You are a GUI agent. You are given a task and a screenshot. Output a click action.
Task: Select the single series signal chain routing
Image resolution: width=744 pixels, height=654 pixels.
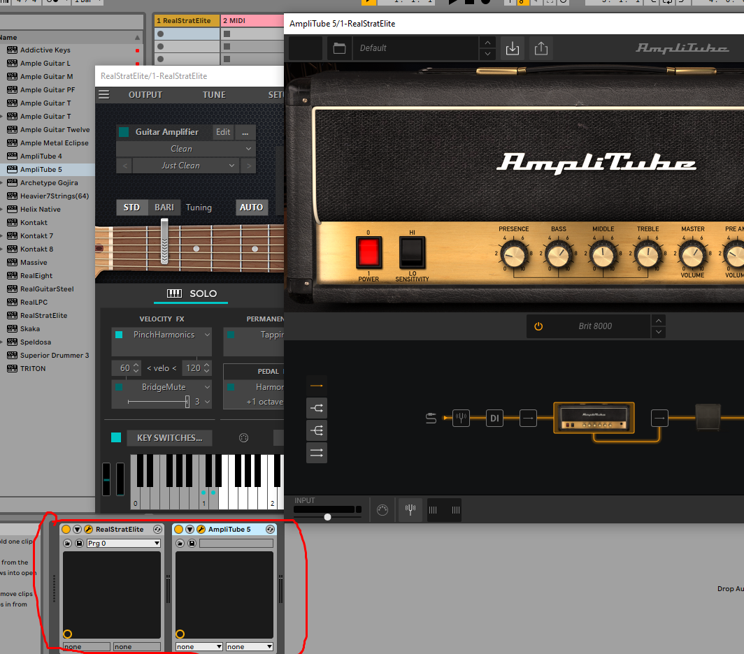point(317,386)
